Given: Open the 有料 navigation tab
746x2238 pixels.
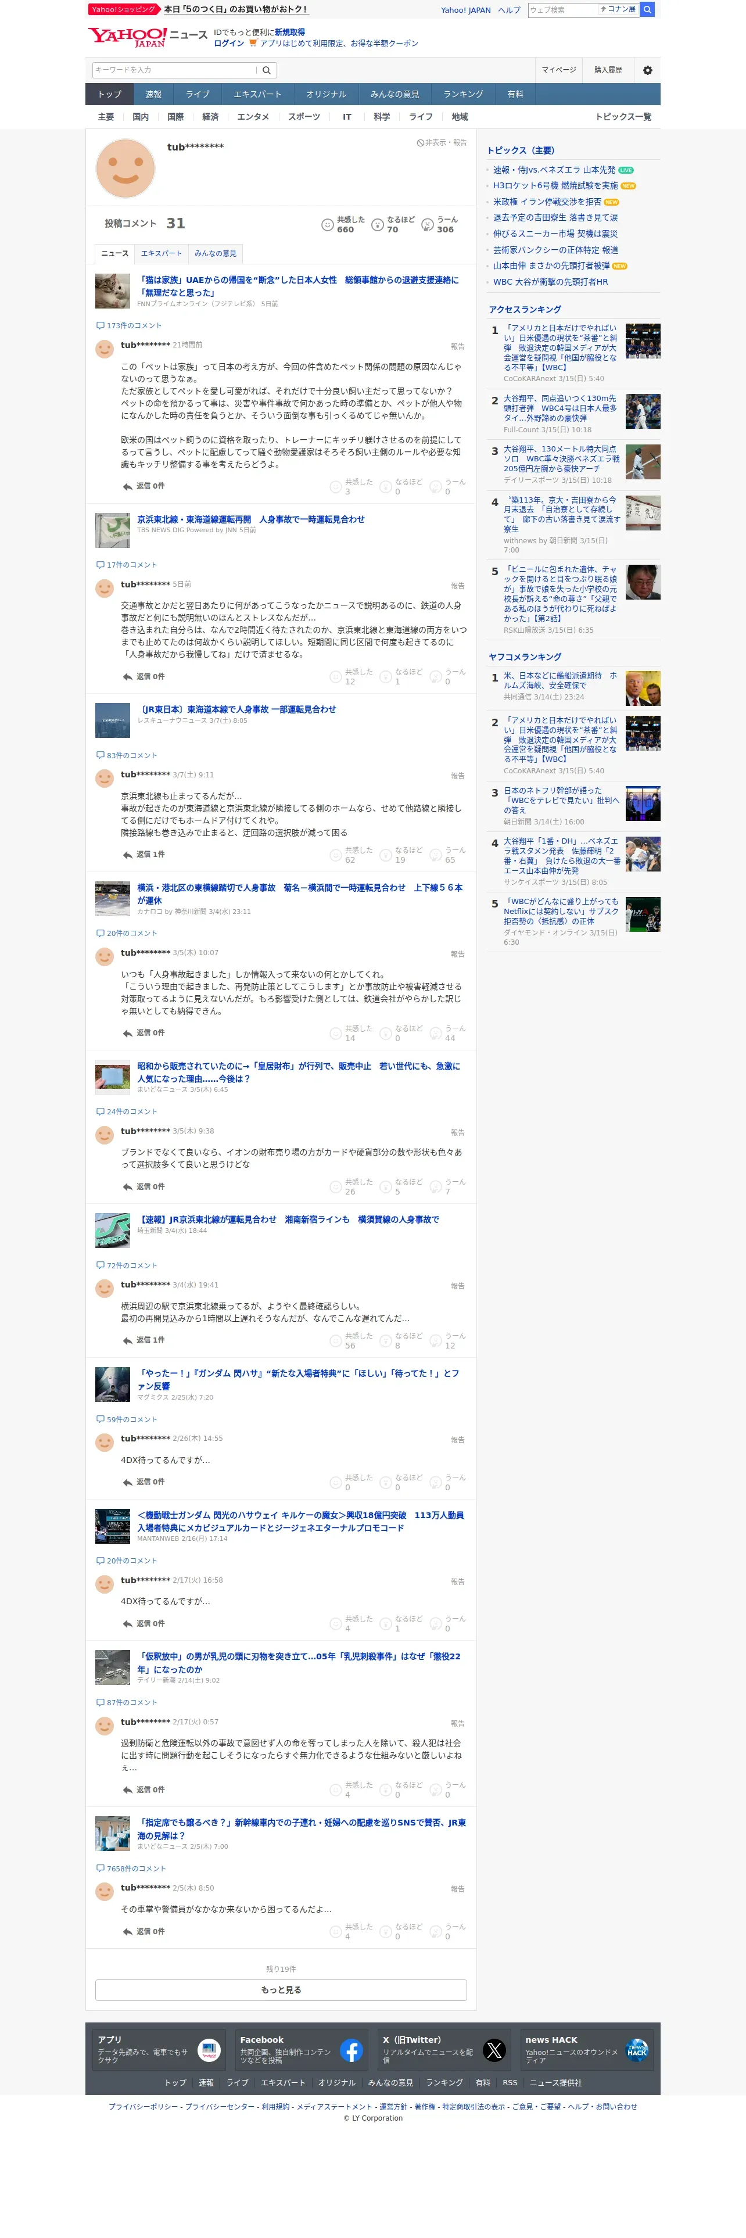Looking at the screenshot, I should (x=516, y=95).
